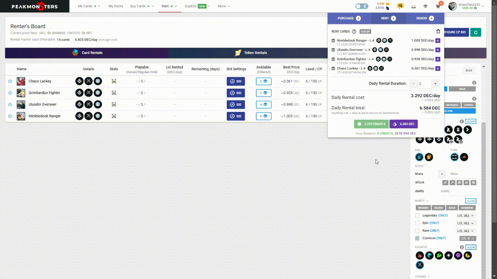Favorite Chaos Lackey with the star icon
This screenshot has height=279, width=497.
point(10,81)
